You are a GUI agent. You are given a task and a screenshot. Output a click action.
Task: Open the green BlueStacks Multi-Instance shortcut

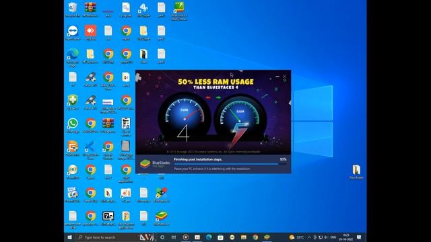click(x=179, y=10)
